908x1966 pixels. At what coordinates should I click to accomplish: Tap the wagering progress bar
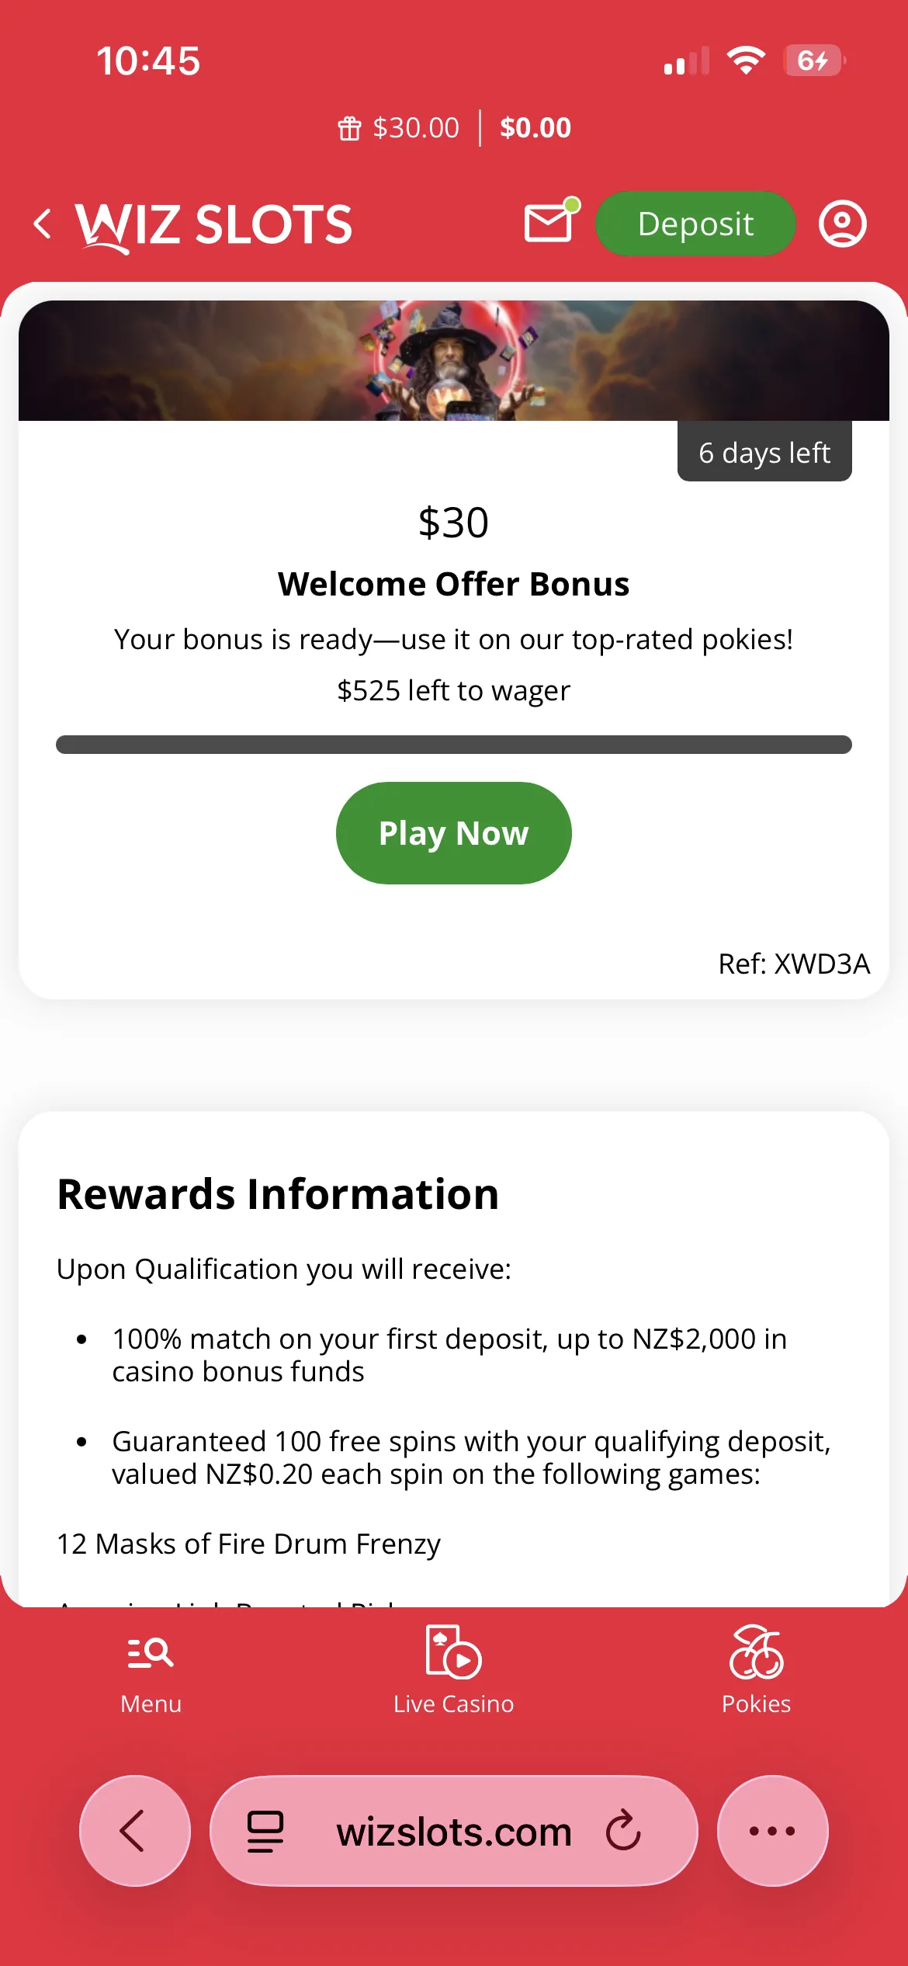click(x=453, y=745)
